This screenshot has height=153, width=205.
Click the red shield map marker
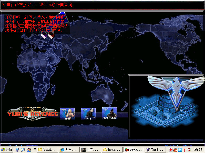click(51, 35)
